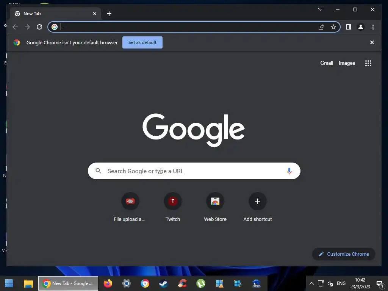This screenshot has width=388, height=291.
Task: Open the Windows logo with arrow app in taskbar
Action: click(238, 283)
